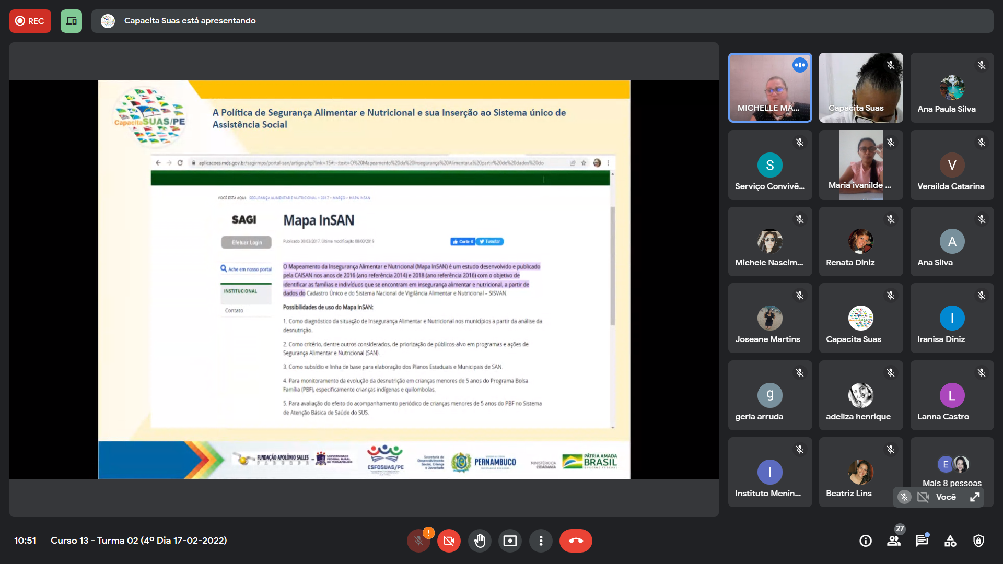Click the presented slide showing Mapa InSAN
The image size is (1003, 564).
tap(364, 279)
